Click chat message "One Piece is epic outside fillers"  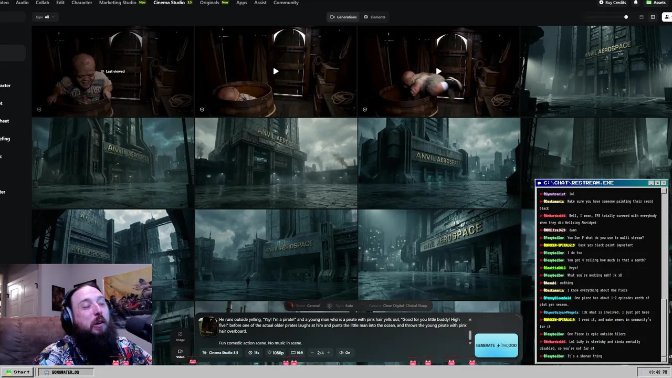coord(596,334)
